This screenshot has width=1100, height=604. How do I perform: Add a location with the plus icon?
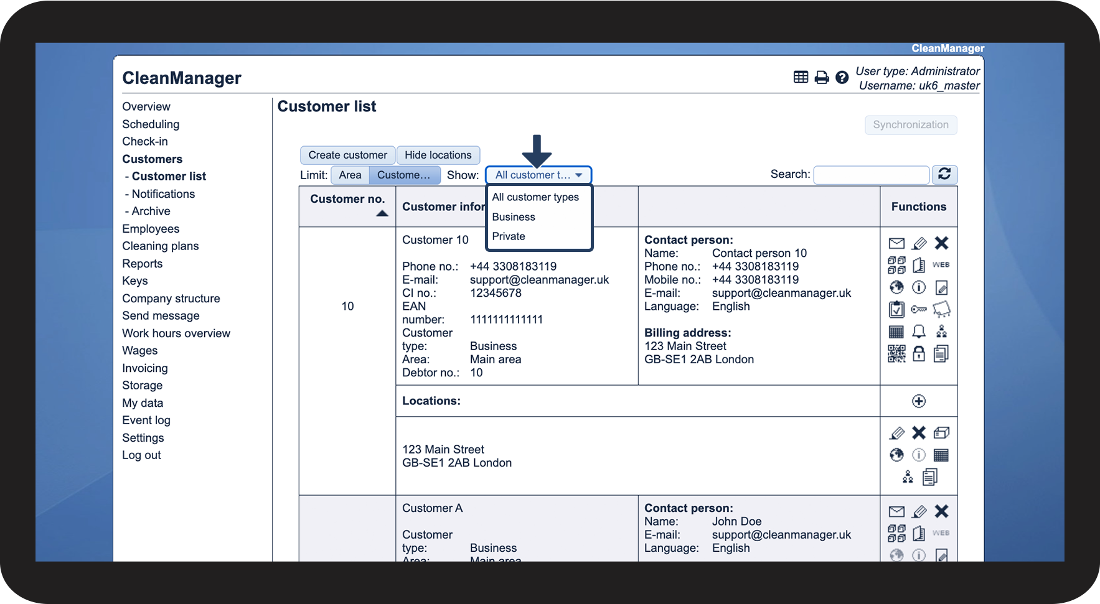(919, 401)
